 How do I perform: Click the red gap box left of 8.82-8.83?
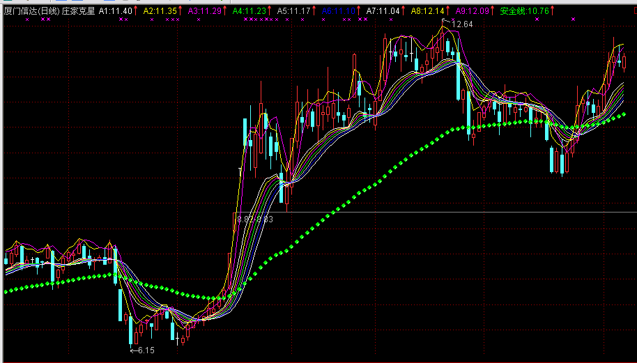click(234, 220)
